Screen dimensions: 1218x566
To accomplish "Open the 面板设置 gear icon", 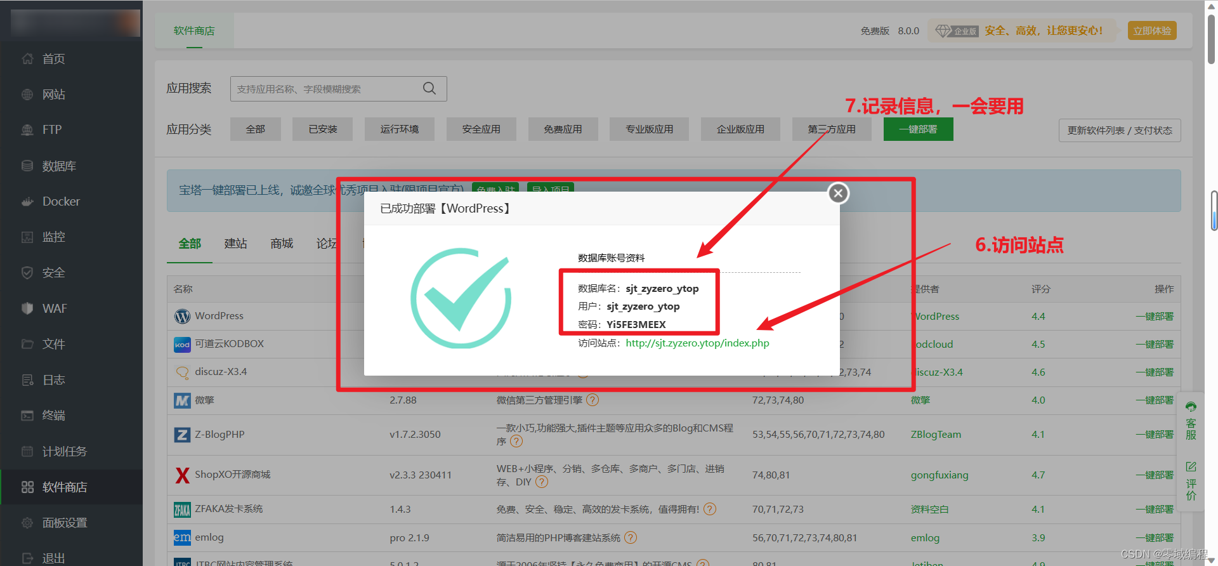I will [x=27, y=523].
